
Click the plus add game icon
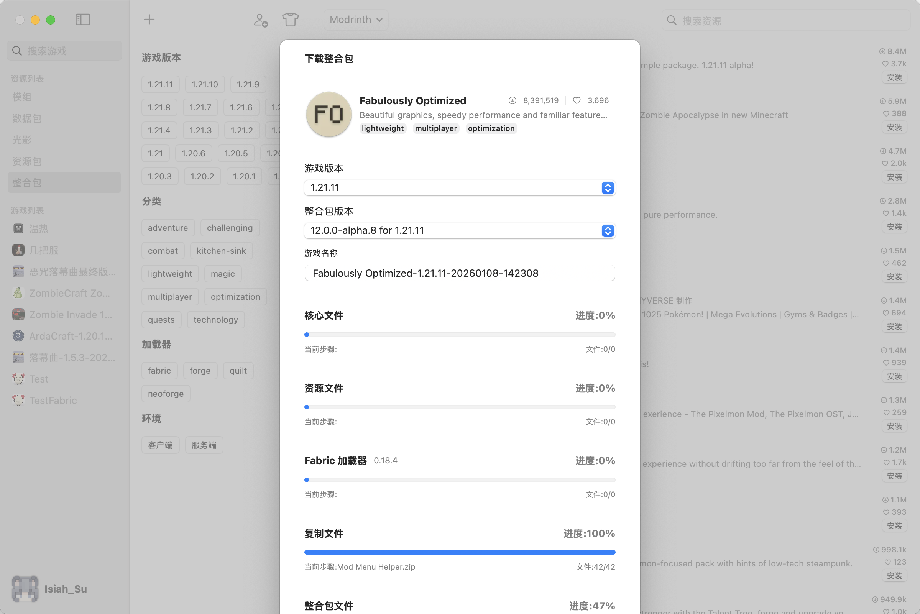click(149, 20)
